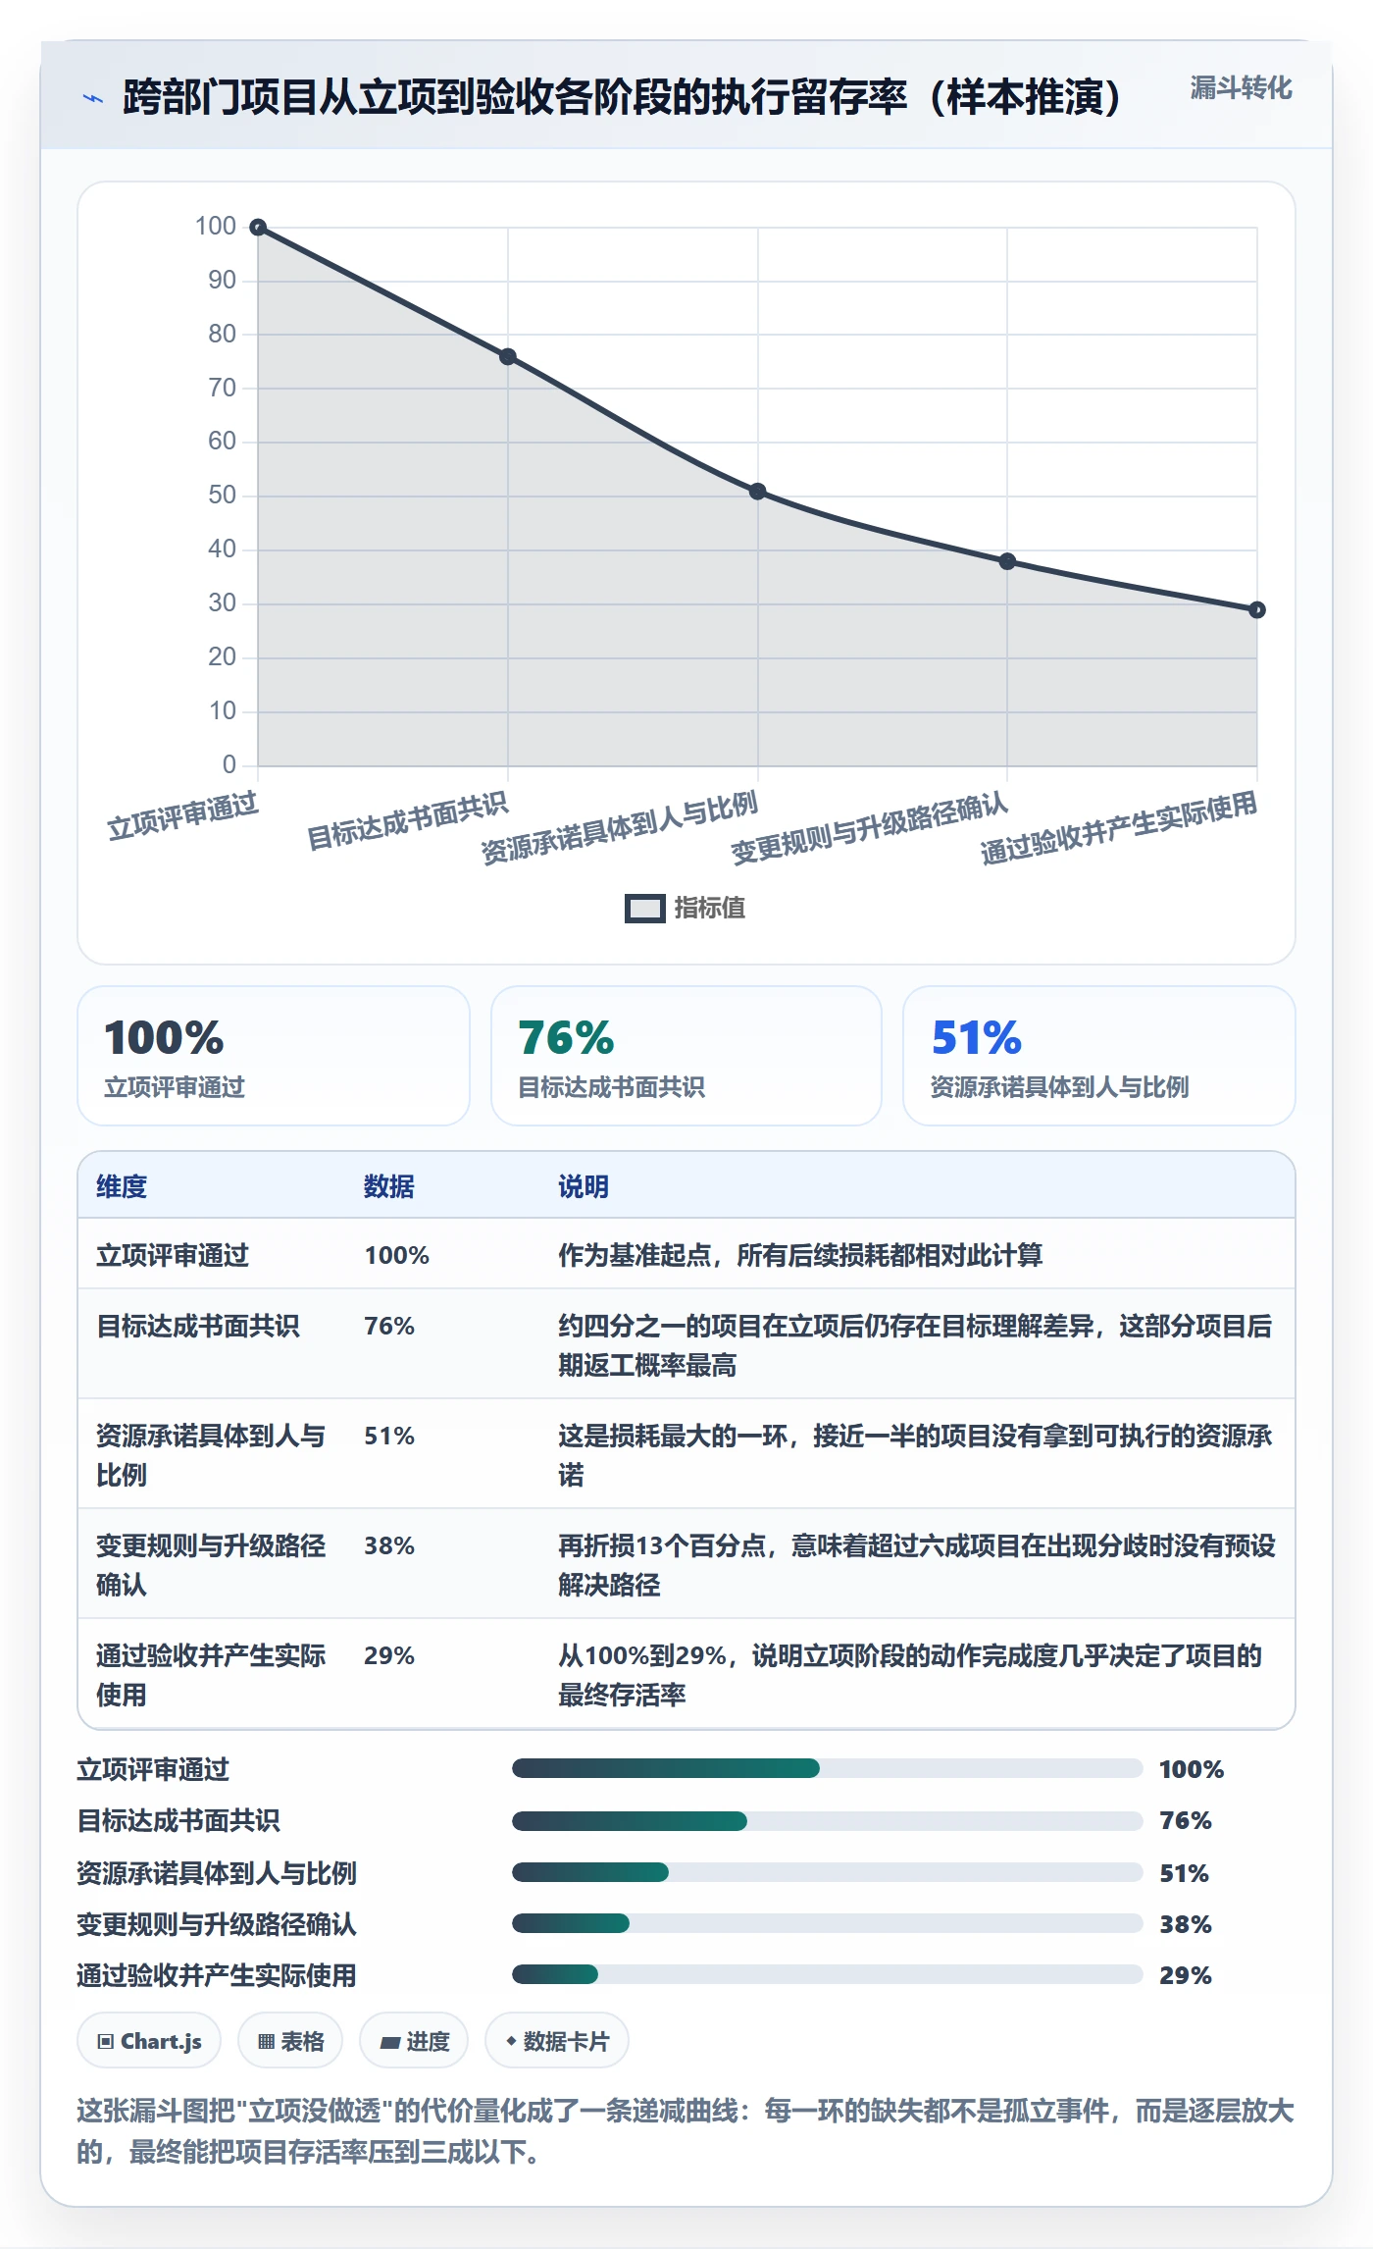Select the 51% cell in the table
Image resolution: width=1373 pixels, height=2249 pixels.
(x=389, y=1436)
